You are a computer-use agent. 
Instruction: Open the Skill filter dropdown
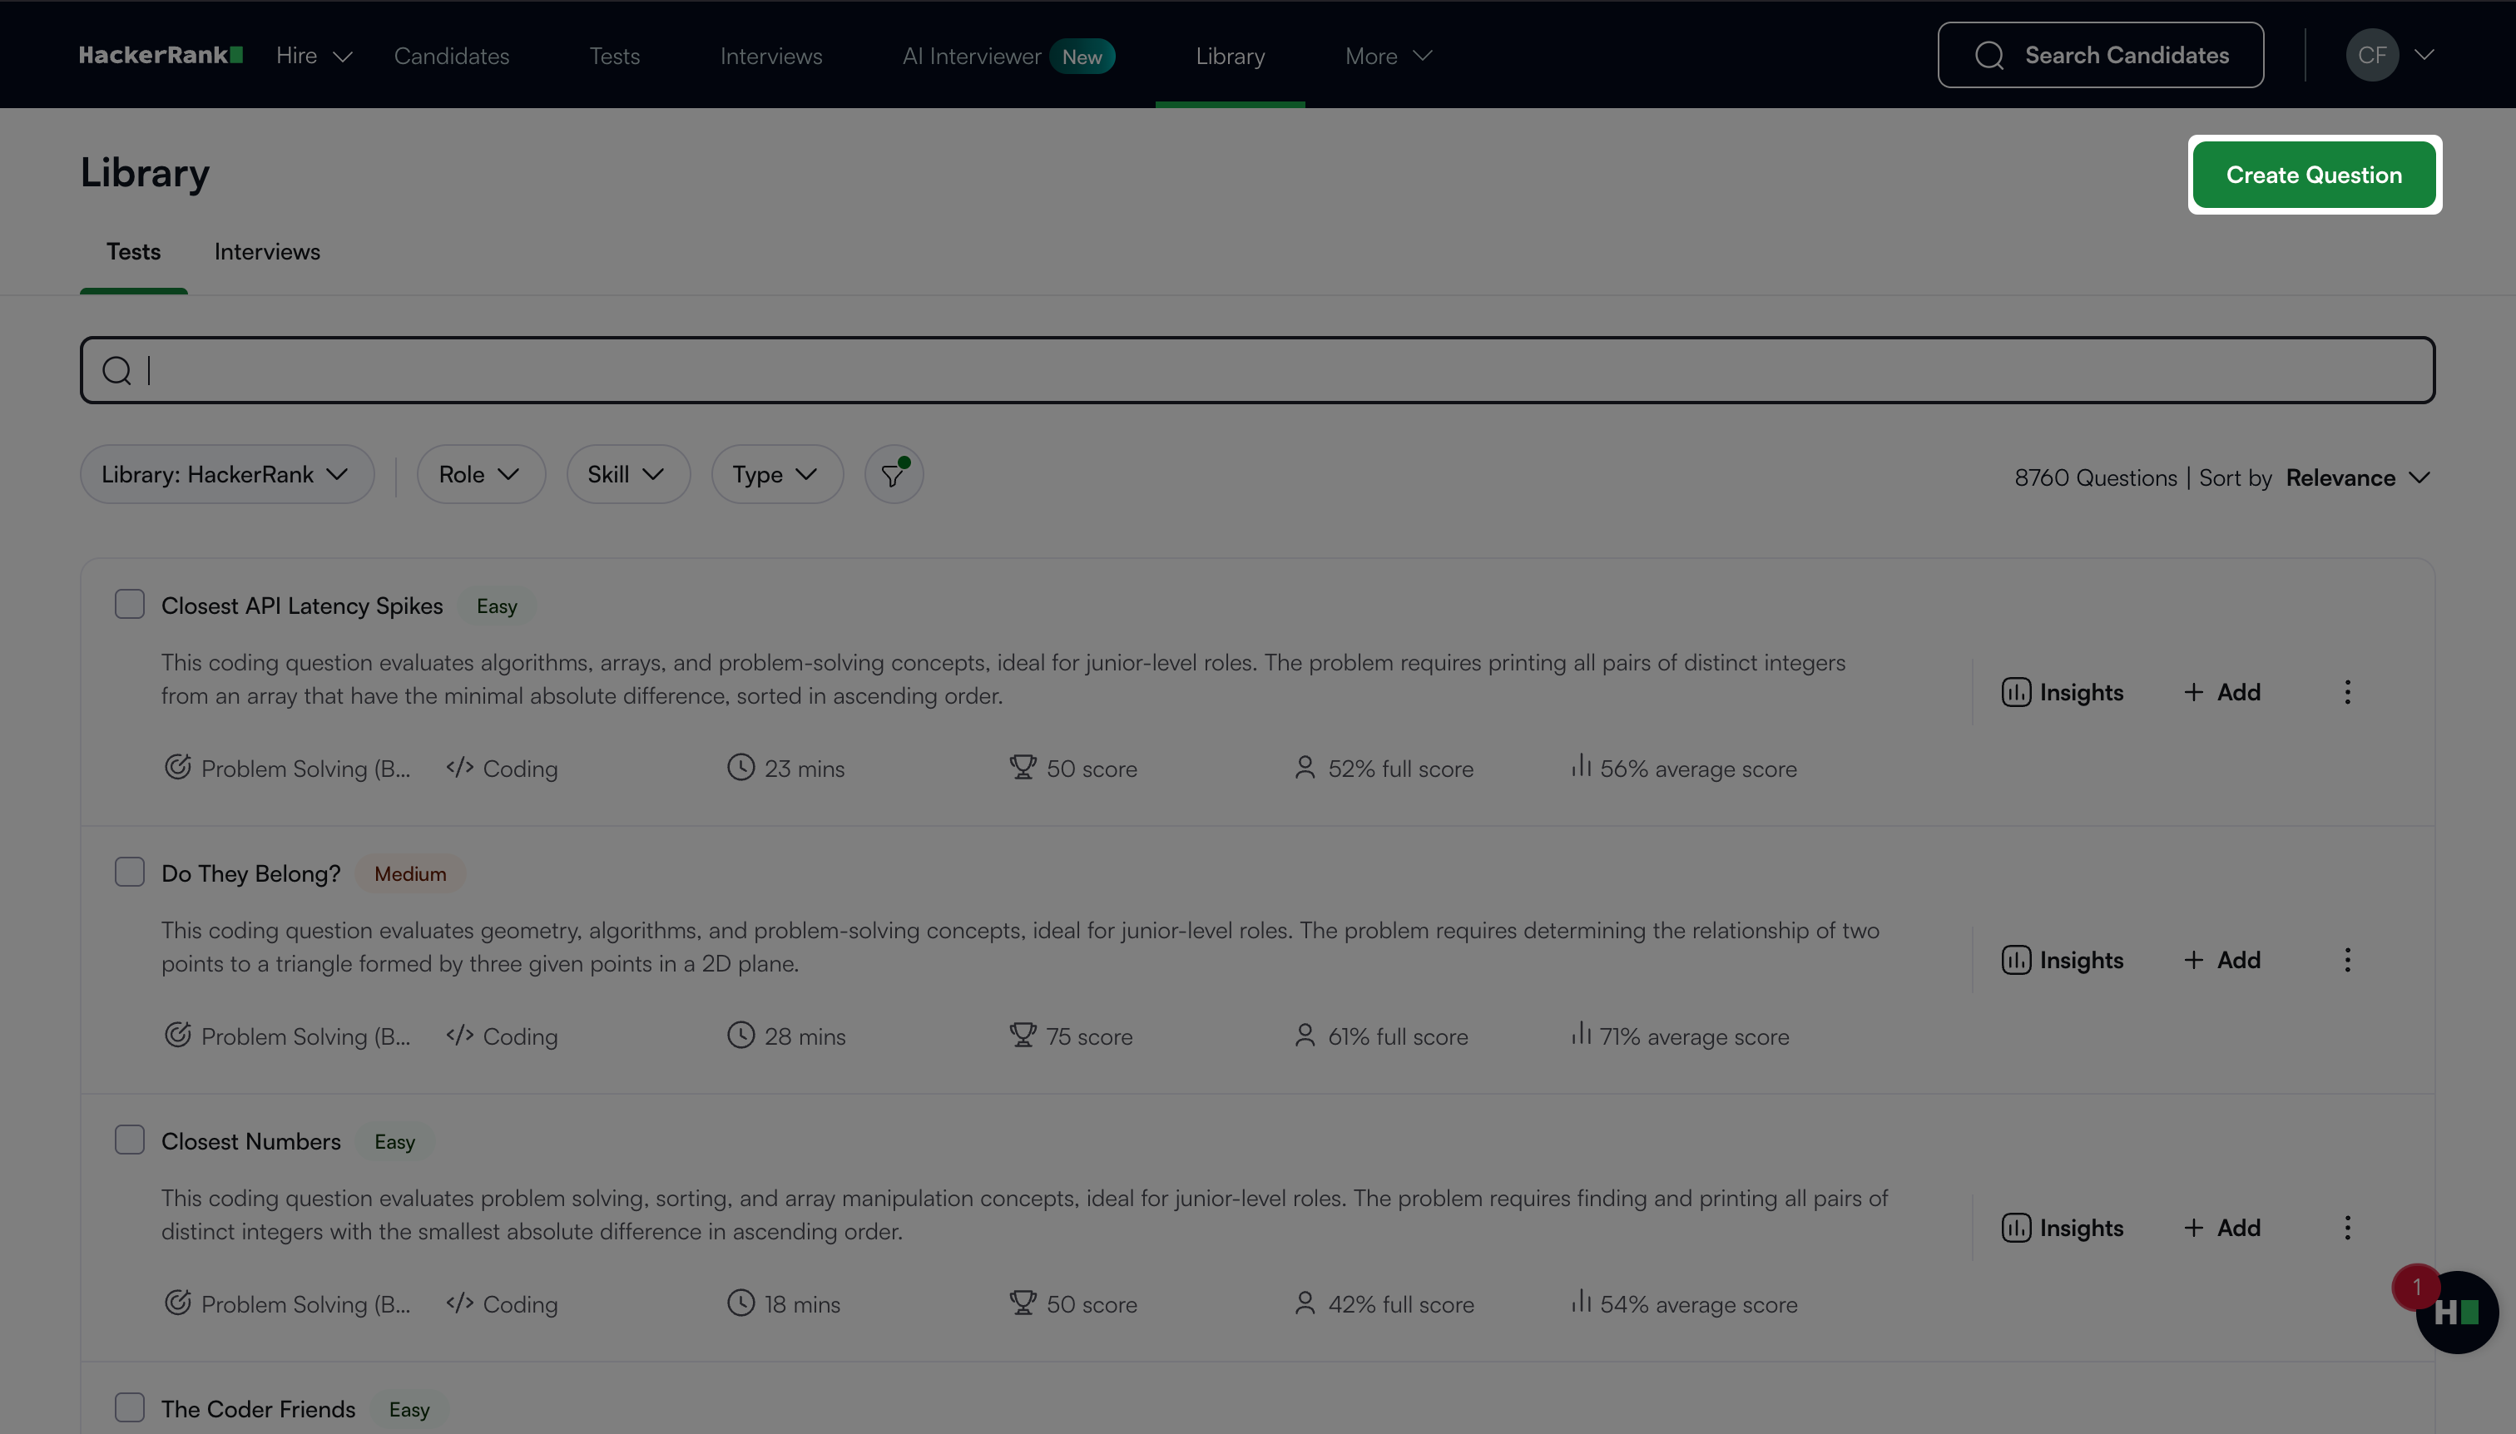627,475
